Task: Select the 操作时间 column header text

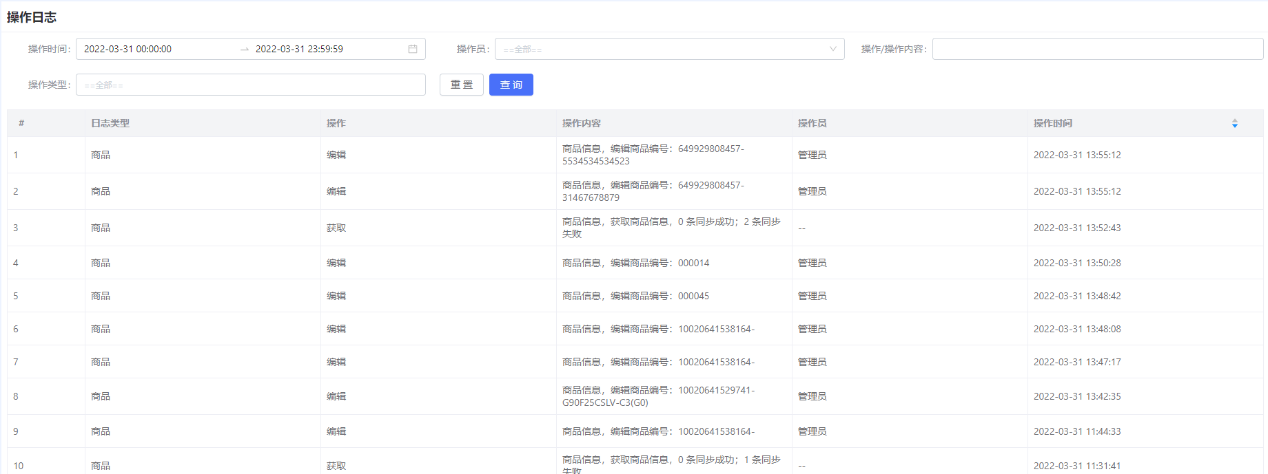Action: (x=1053, y=123)
